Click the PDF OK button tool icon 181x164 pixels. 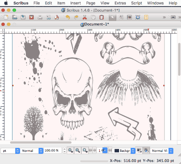pos(173,17)
